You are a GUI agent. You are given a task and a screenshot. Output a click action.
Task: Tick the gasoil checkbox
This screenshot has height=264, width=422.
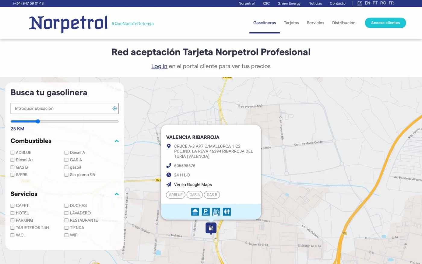point(66,167)
